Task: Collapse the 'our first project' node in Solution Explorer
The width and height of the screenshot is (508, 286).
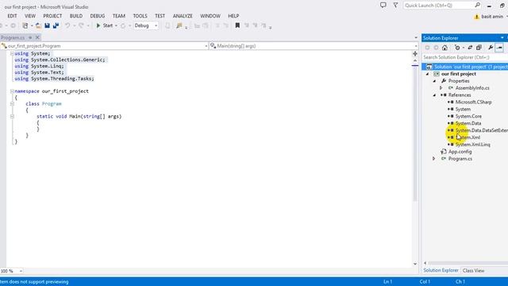Action: [427, 74]
